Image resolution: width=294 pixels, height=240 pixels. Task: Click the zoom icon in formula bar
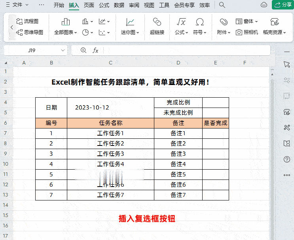point(83,50)
